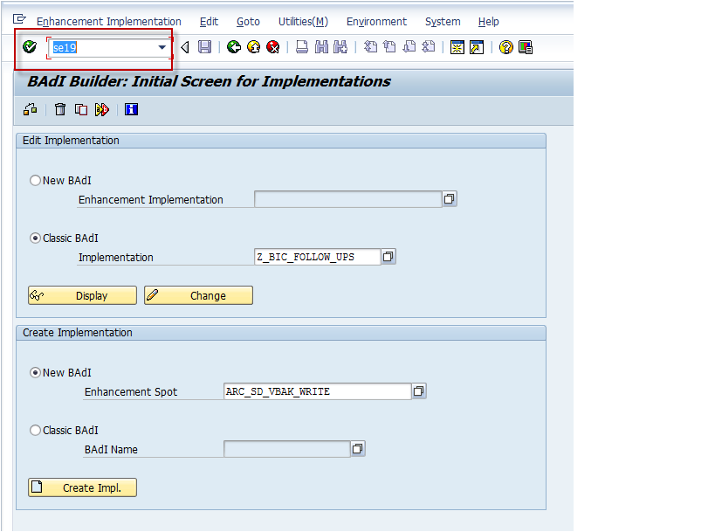Click the Create new session icon
Viewport: 715px width, 532px height.
tap(457, 47)
